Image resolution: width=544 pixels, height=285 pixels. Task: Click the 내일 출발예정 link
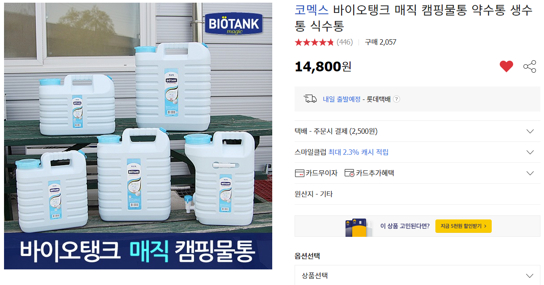[342, 99]
